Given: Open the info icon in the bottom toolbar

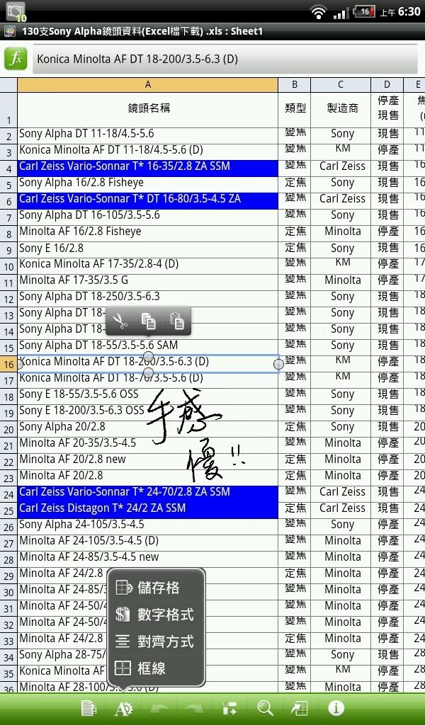Looking at the screenshot, I should (336, 708).
